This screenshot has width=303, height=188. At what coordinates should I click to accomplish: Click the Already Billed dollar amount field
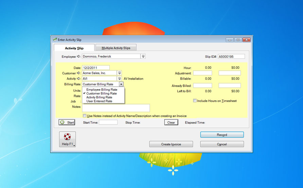pos(230,85)
